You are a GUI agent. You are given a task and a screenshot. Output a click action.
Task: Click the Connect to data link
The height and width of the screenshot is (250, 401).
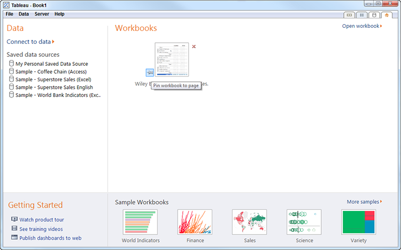coord(30,42)
